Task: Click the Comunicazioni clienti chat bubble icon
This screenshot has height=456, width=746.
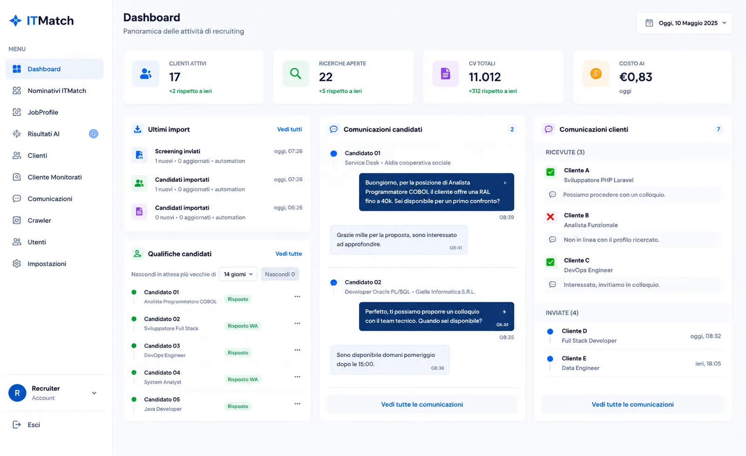Action: [x=549, y=129]
